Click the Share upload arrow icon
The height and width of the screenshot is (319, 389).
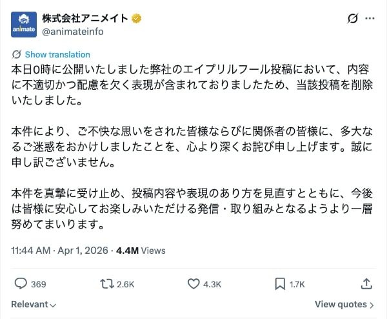click(x=366, y=283)
